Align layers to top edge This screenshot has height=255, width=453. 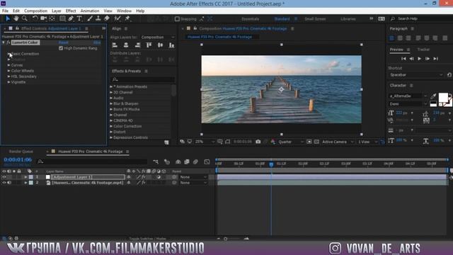pyautogui.click(x=149, y=45)
